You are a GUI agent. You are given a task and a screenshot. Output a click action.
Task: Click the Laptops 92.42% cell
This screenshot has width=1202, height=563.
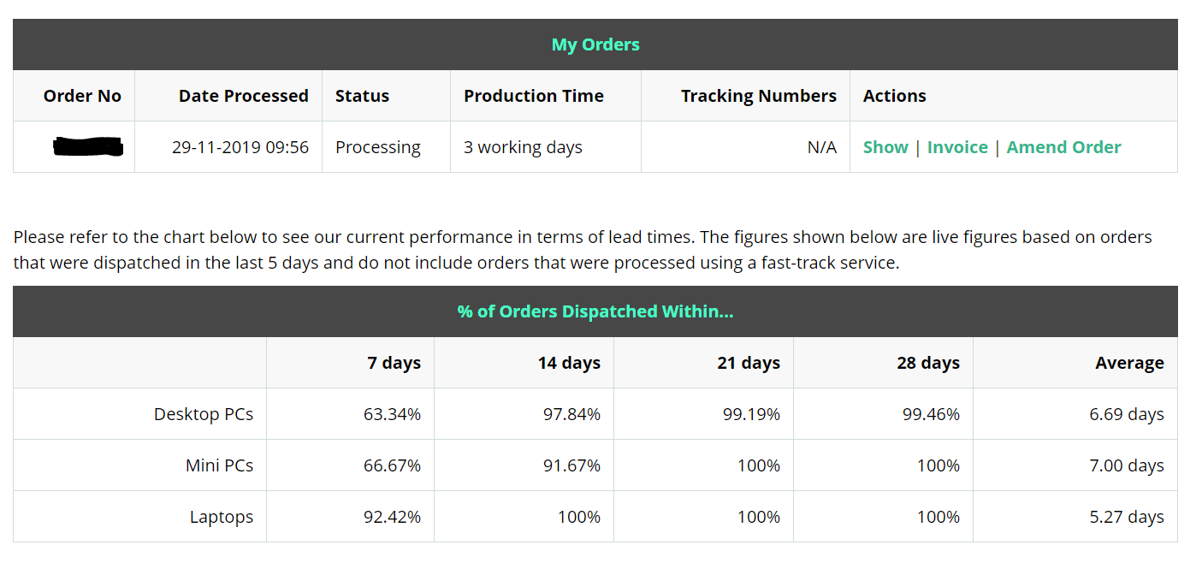pyautogui.click(x=392, y=517)
